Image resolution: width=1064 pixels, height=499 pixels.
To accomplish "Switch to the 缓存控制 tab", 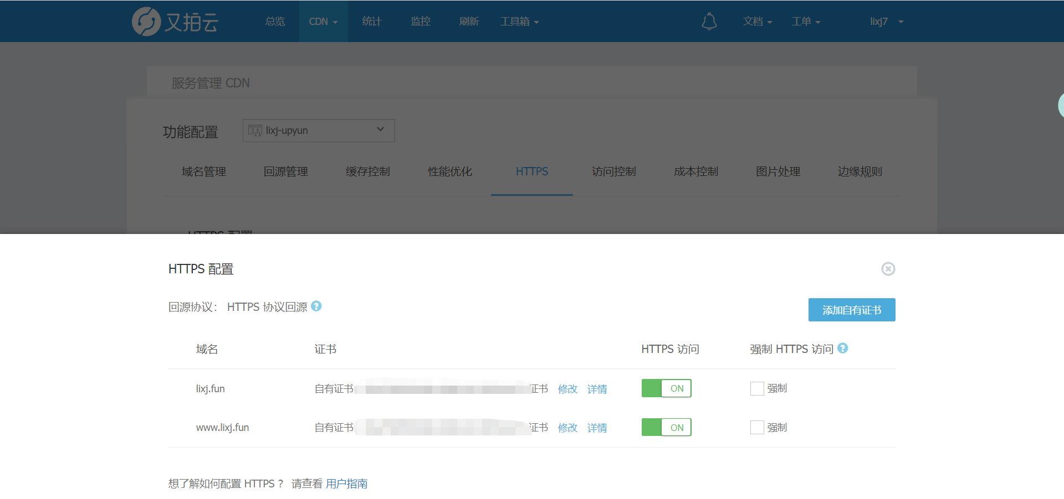I will click(367, 172).
